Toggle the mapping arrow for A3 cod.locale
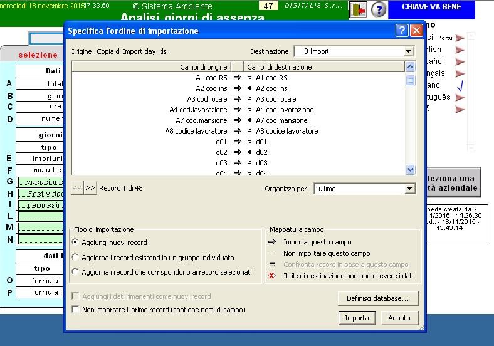Image resolution: width=494 pixels, height=346 pixels. tap(238, 99)
